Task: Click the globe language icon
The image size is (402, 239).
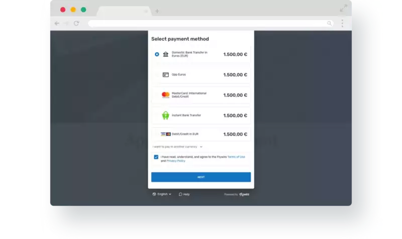Action: [154, 194]
